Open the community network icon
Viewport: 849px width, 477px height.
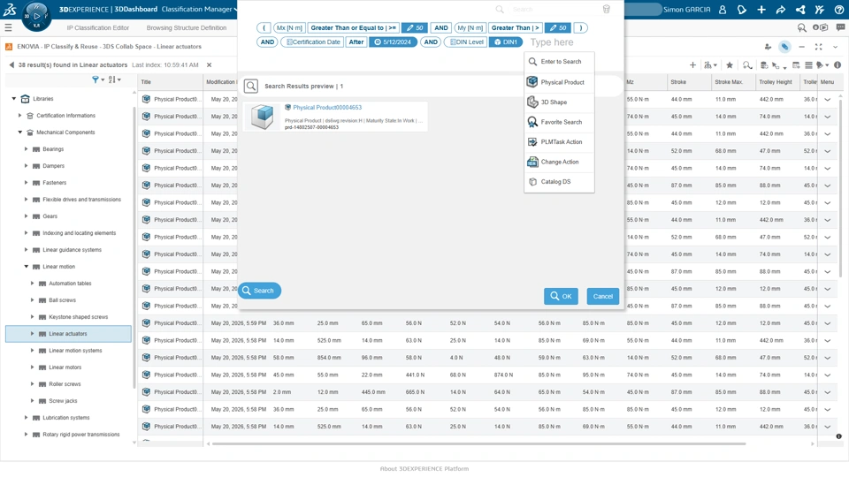(x=800, y=9)
